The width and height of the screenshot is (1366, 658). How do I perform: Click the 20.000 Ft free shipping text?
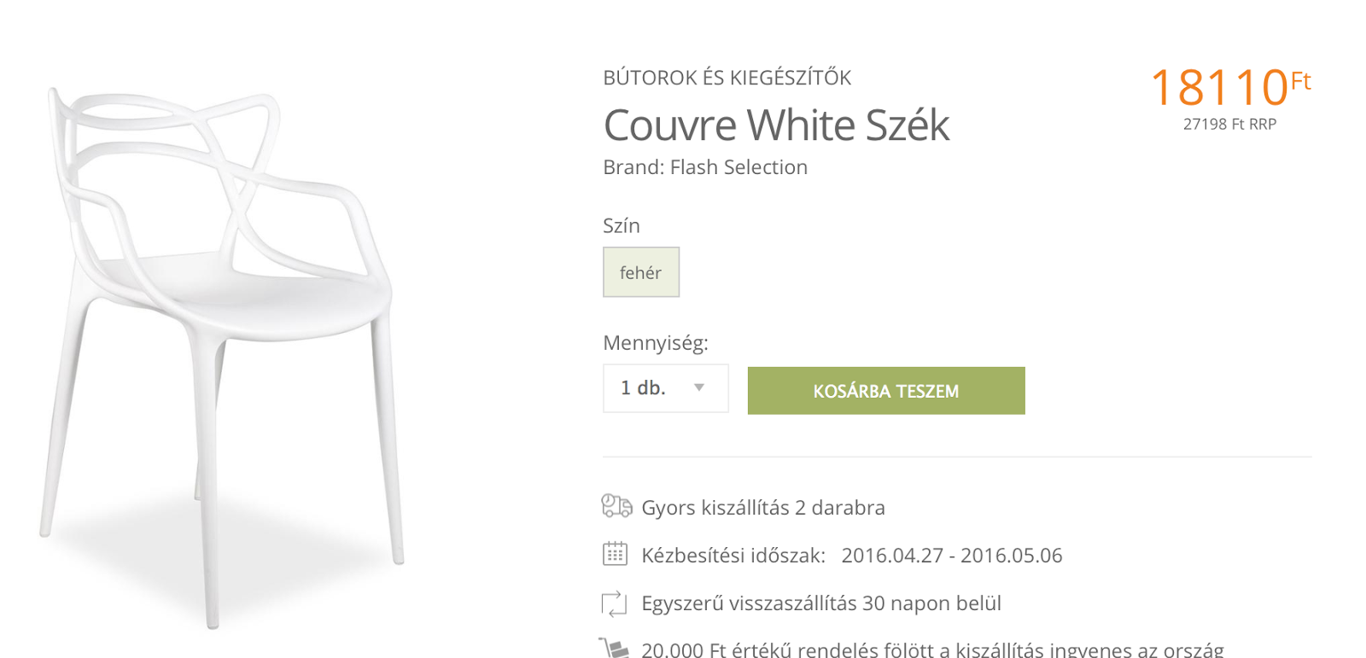(932, 649)
